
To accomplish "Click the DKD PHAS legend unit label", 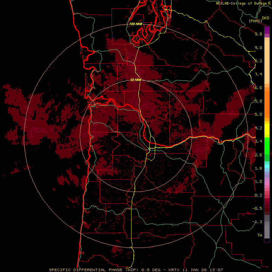I will coord(259,19).
